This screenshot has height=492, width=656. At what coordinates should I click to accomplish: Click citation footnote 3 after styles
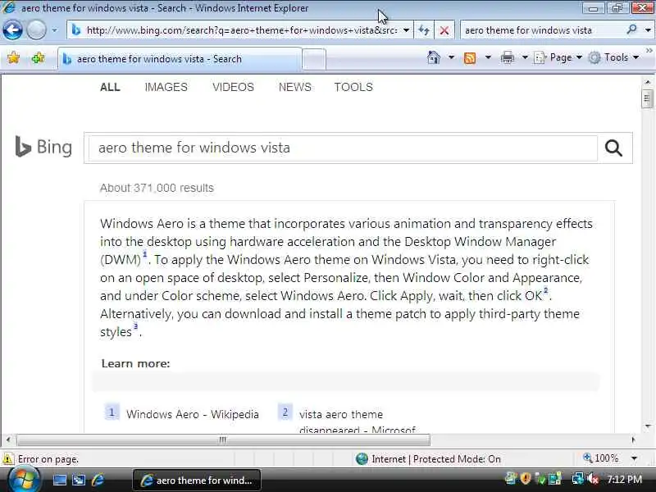[135, 326]
